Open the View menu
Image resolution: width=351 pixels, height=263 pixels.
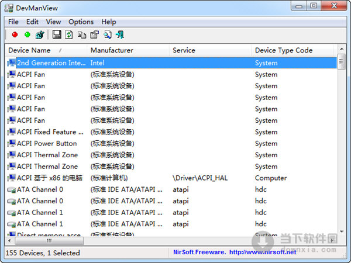(x=53, y=22)
